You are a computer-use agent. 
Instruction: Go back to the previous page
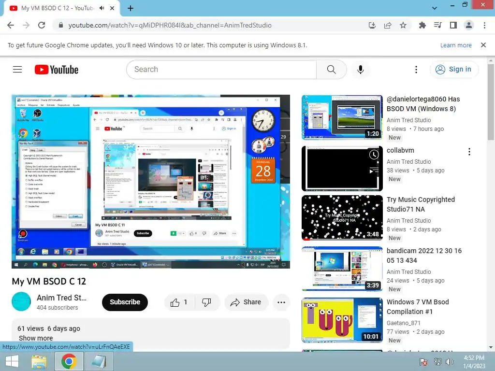11,25
